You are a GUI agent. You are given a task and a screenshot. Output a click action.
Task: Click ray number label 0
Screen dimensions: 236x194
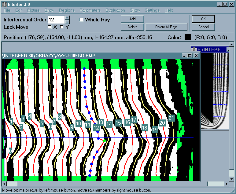tap(10, 151)
